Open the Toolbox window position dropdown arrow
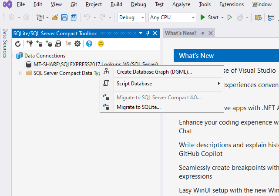The height and width of the screenshot is (196, 279). [141, 33]
